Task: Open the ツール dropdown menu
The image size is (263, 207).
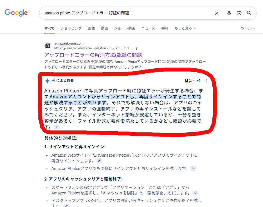Action: point(248,28)
